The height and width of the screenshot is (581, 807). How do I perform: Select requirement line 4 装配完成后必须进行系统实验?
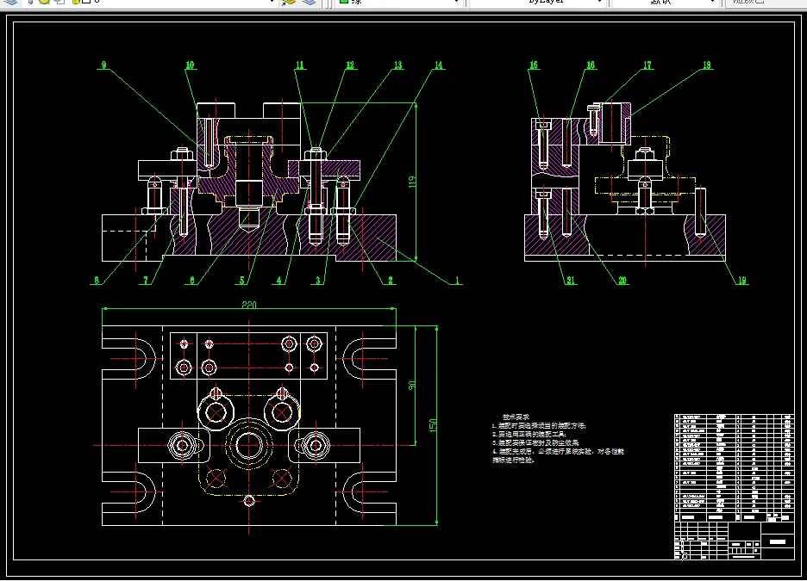coord(559,452)
